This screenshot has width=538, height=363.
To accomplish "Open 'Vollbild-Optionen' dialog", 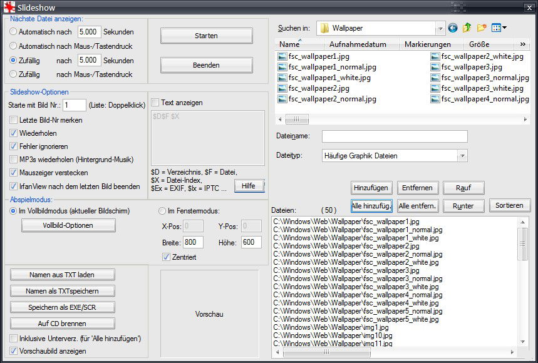I will point(68,225).
